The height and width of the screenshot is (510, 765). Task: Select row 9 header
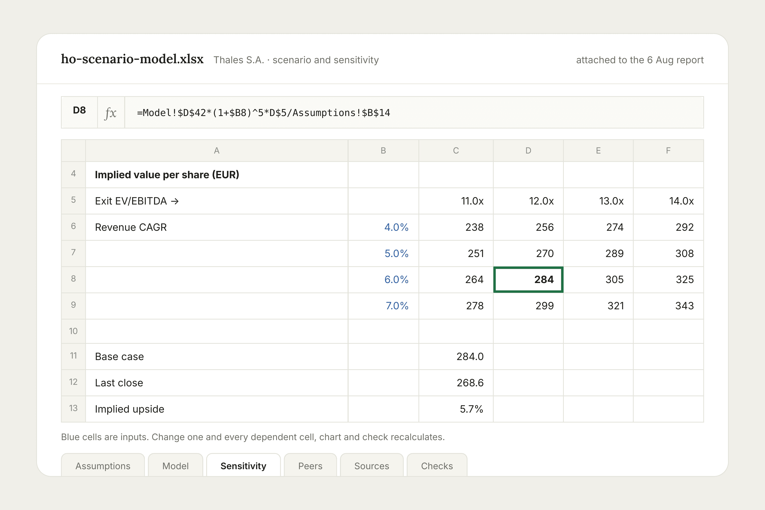click(x=73, y=306)
